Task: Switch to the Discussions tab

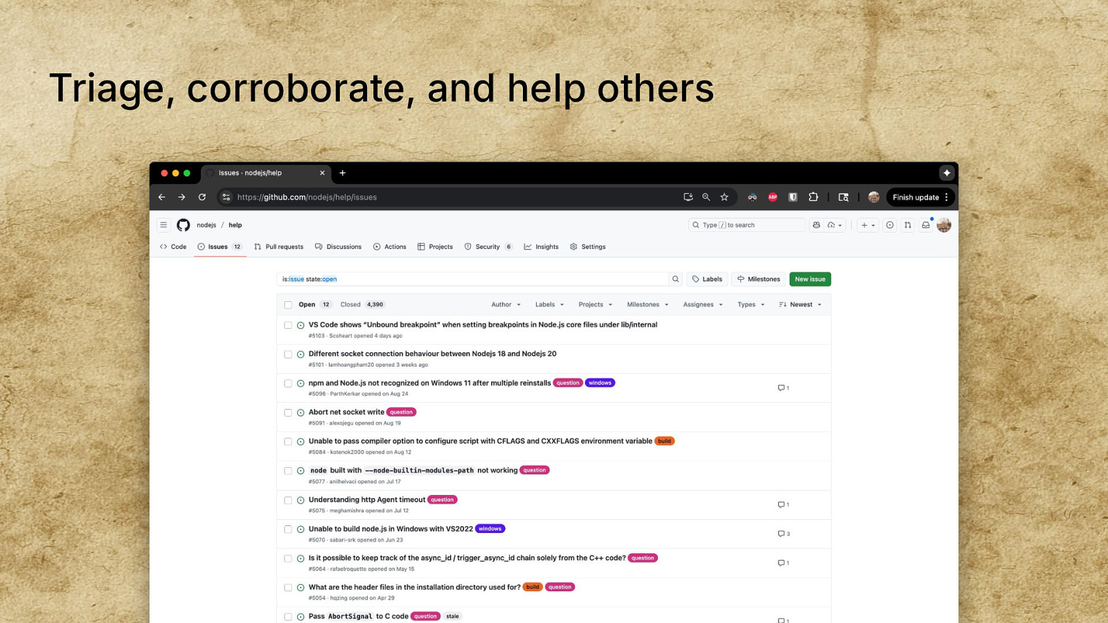Action: (x=338, y=246)
